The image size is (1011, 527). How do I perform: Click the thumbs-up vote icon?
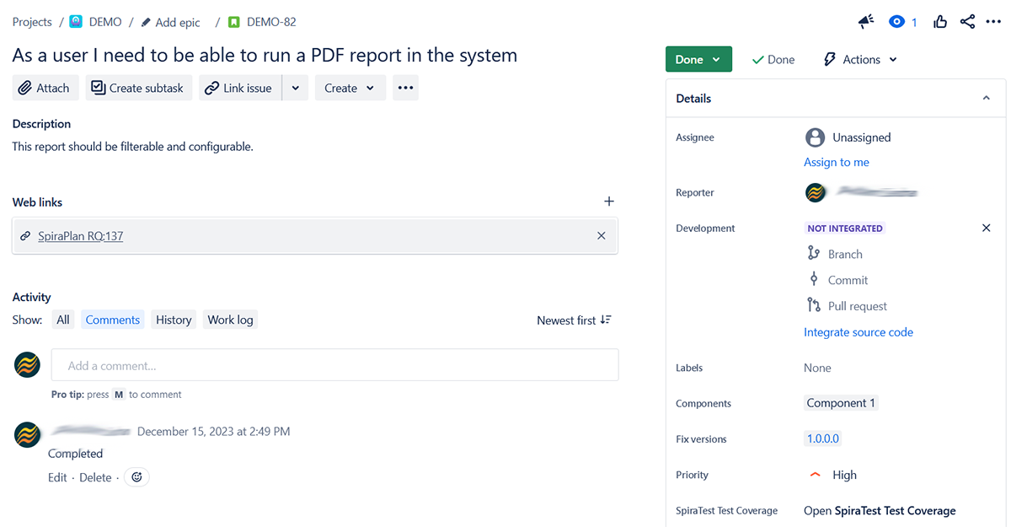pos(940,22)
